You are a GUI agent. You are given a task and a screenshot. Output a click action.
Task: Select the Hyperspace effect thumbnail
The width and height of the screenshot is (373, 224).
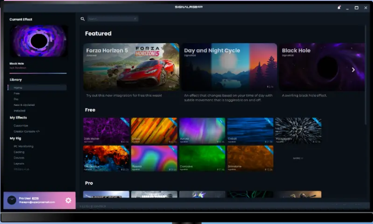(298, 131)
